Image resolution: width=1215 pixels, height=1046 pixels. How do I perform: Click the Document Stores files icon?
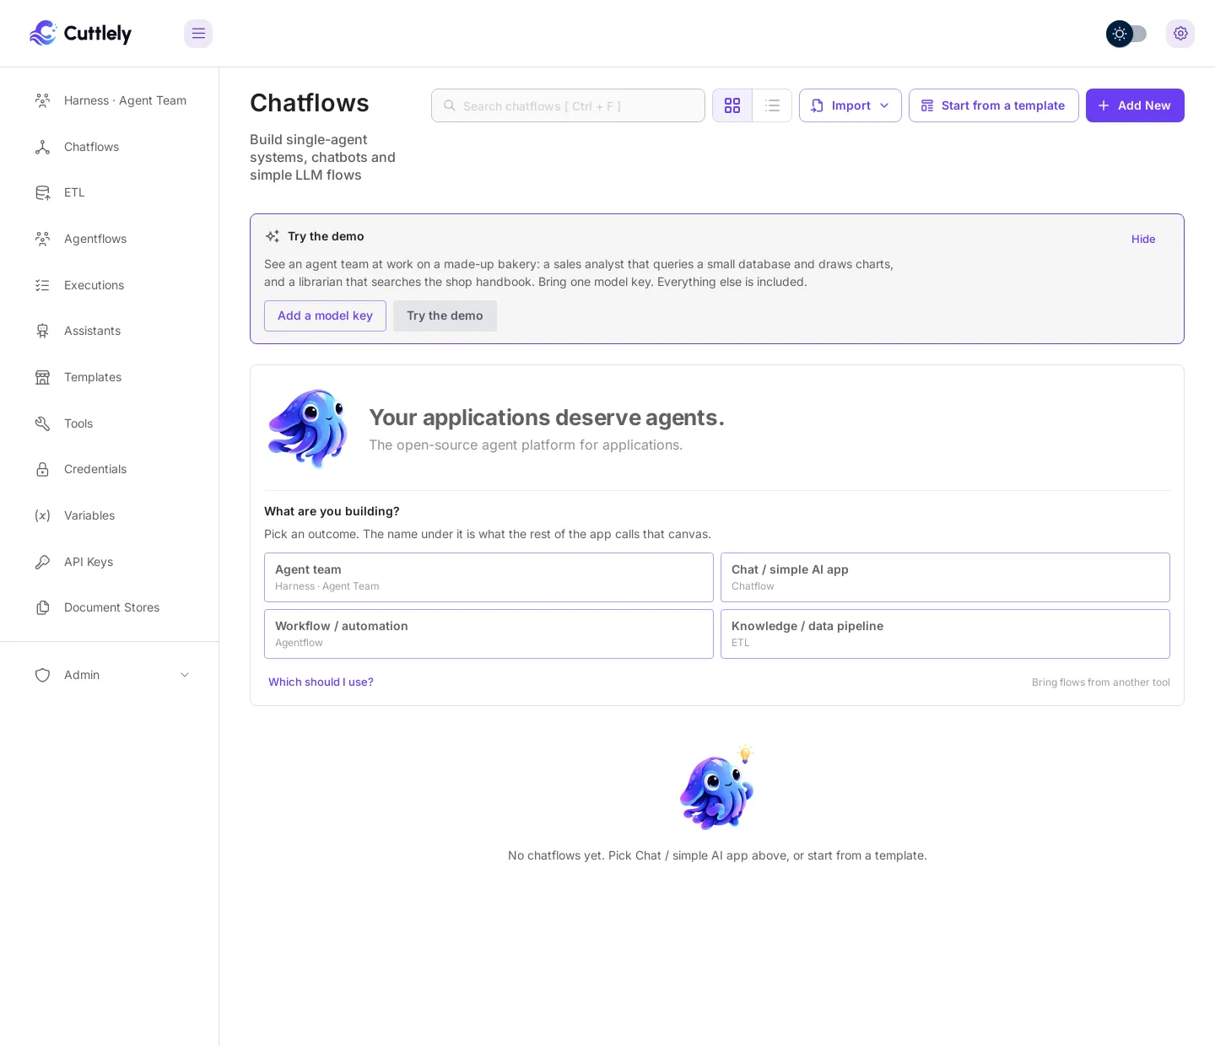tap(42, 607)
